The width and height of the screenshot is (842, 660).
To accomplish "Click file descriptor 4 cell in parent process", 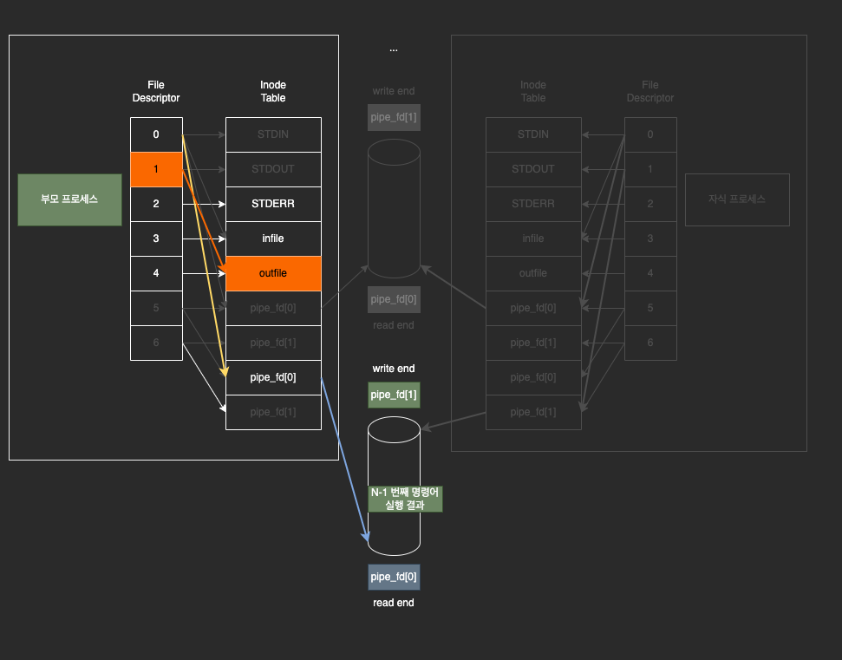I will tap(156, 273).
